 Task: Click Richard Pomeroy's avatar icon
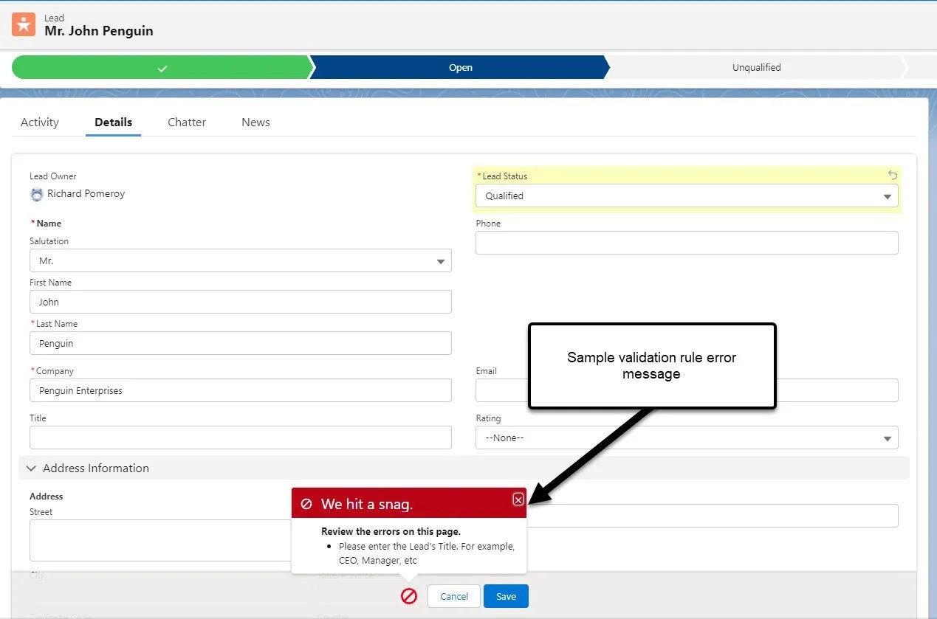tap(36, 193)
